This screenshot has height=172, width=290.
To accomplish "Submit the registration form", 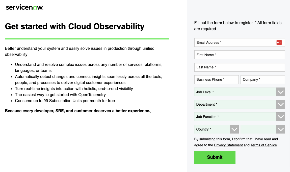I will click(x=215, y=157).
